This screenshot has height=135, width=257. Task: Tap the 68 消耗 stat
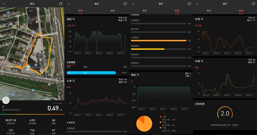coord(53,122)
